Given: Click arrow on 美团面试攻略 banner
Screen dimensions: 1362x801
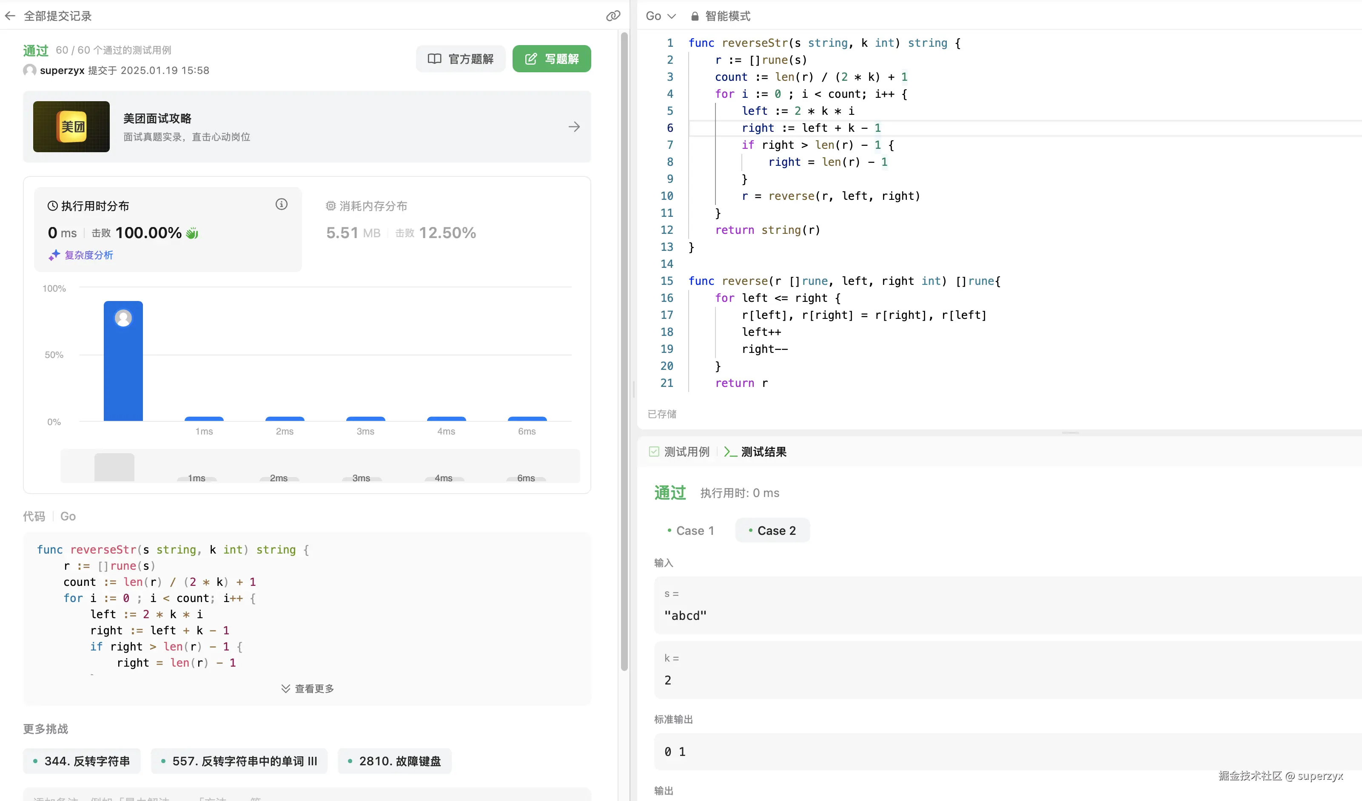Looking at the screenshot, I should (574, 127).
